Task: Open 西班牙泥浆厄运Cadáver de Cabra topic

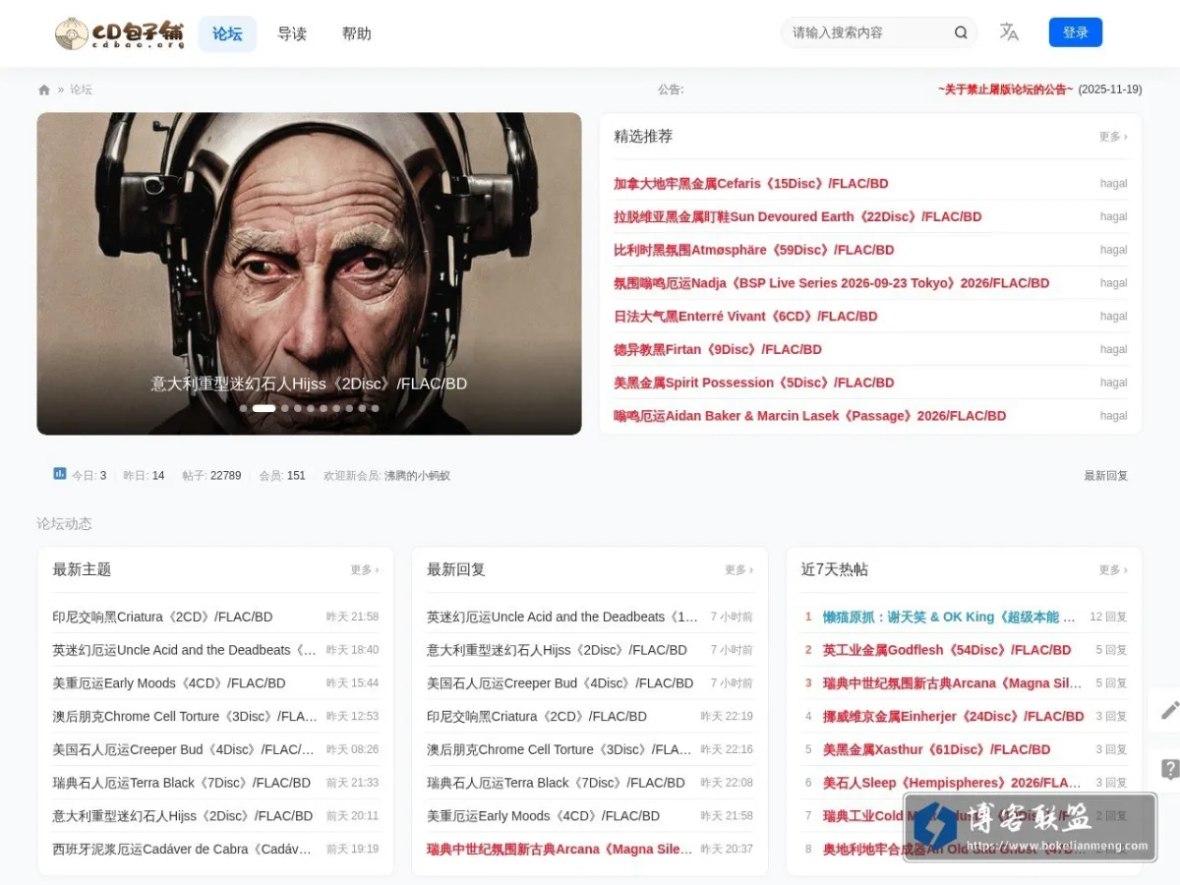Action: [182, 849]
